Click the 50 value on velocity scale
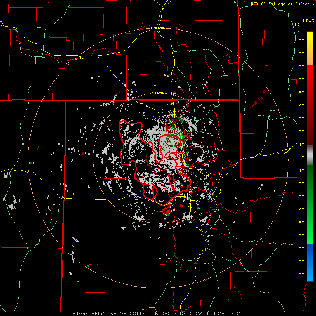The height and width of the screenshot is (316, 316). coord(302,93)
